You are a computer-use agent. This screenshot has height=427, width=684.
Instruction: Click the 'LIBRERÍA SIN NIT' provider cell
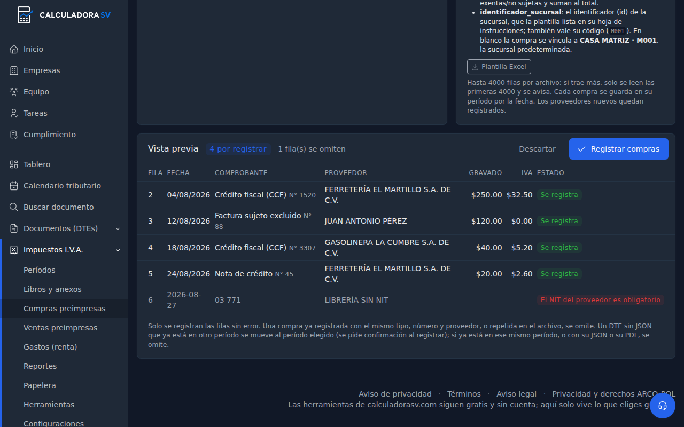[x=356, y=300]
